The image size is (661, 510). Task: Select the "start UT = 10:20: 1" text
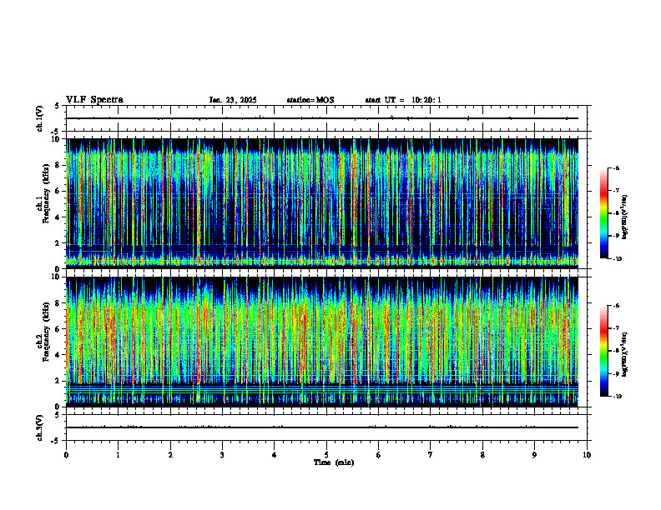click(403, 100)
